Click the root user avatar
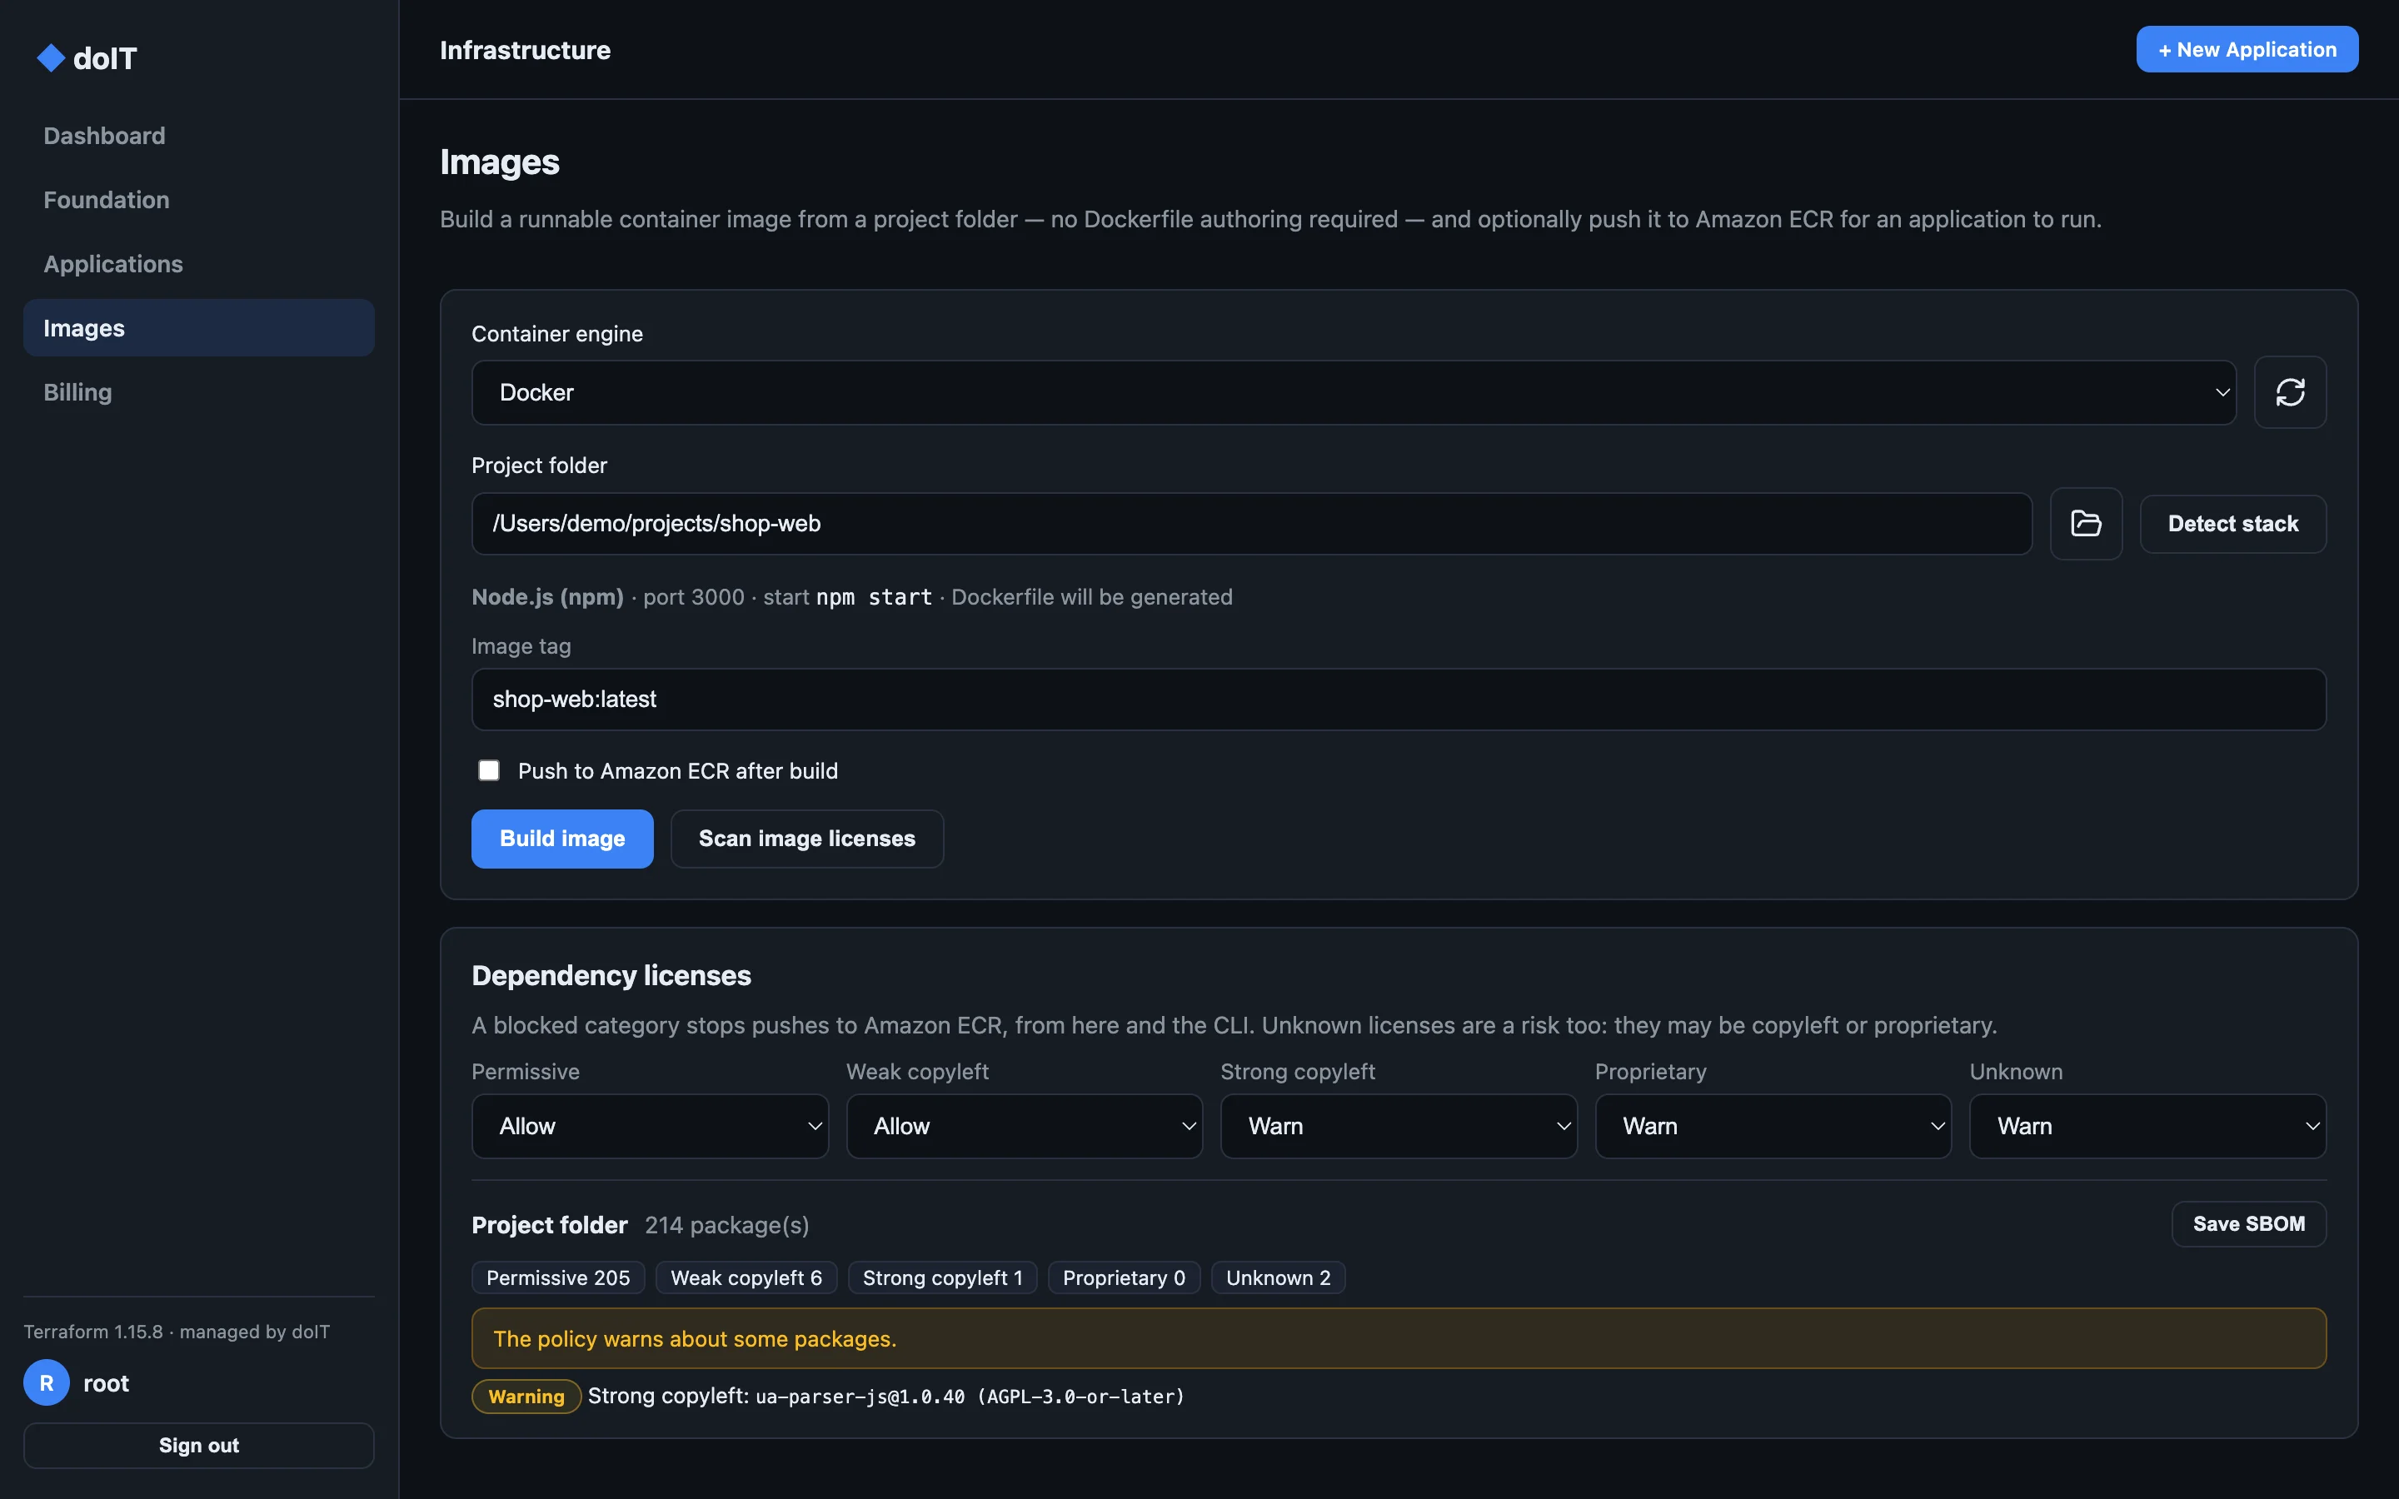Viewport: 2399px width, 1499px height. tap(47, 1383)
